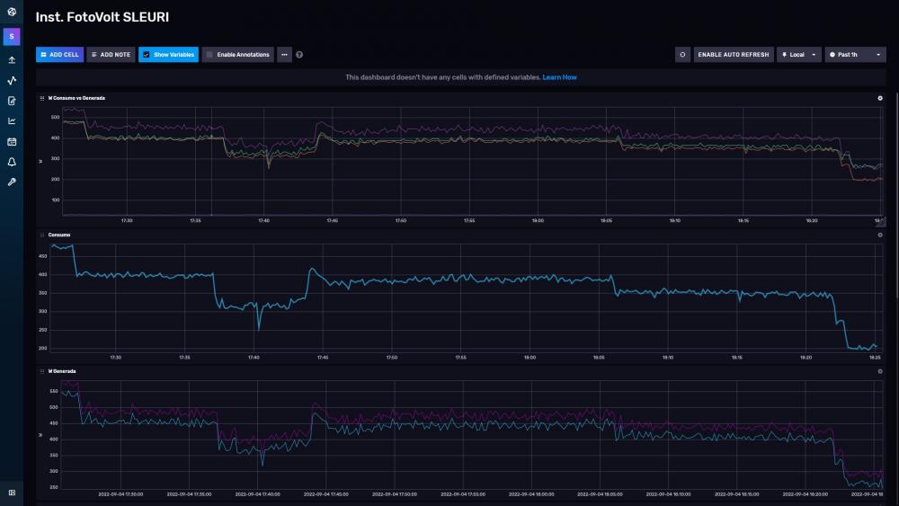Viewport: 899px width, 506px height.
Task: Click the 2022-09-04 17:45:00 axis label
Action: [325, 494]
